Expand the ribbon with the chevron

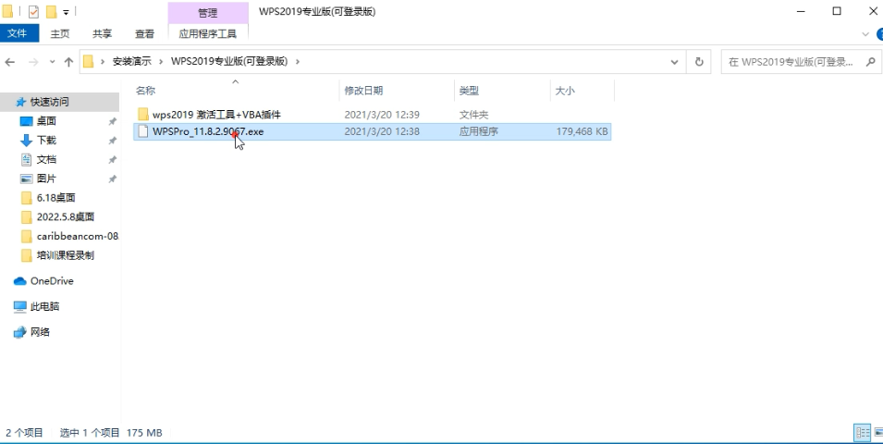[865, 34]
